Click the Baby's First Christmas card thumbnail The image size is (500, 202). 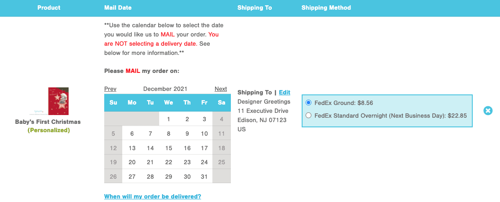58,101
